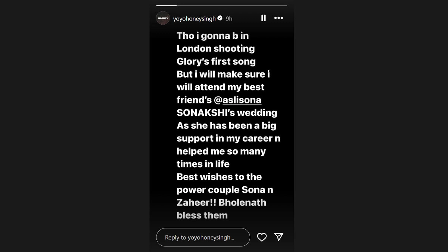Click the "helped me so many" text line
Screen dimensions: 448x252
click(x=221, y=151)
